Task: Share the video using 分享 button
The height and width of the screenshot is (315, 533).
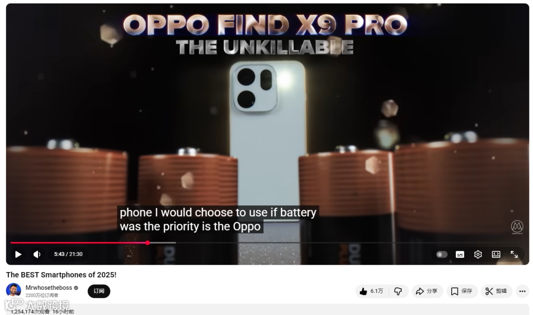Action: [x=427, y=291]
